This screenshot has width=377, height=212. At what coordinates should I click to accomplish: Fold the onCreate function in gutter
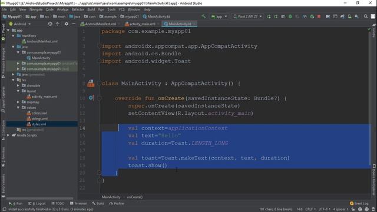tap(99, 98)
